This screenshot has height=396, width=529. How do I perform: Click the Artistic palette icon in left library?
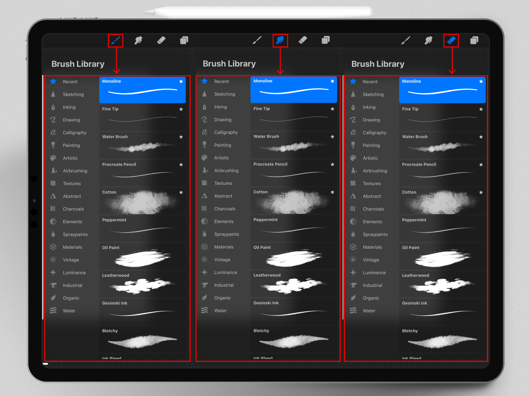click(53, 158)
